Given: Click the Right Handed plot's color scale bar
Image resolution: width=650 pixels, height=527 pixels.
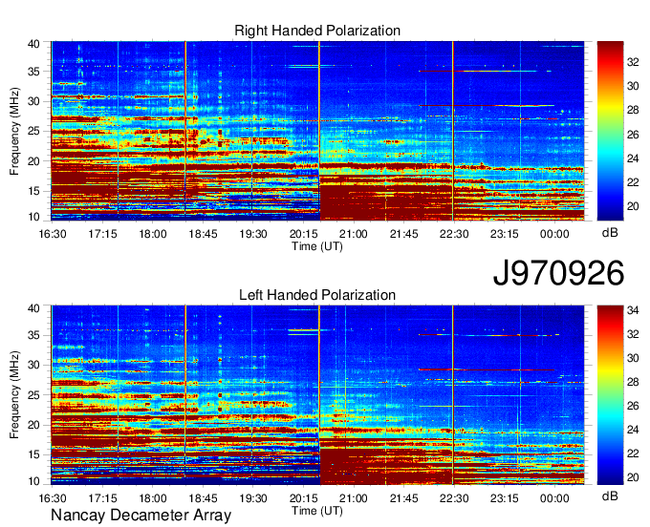Looking at the screenshot, I should (x=610, y=131).
